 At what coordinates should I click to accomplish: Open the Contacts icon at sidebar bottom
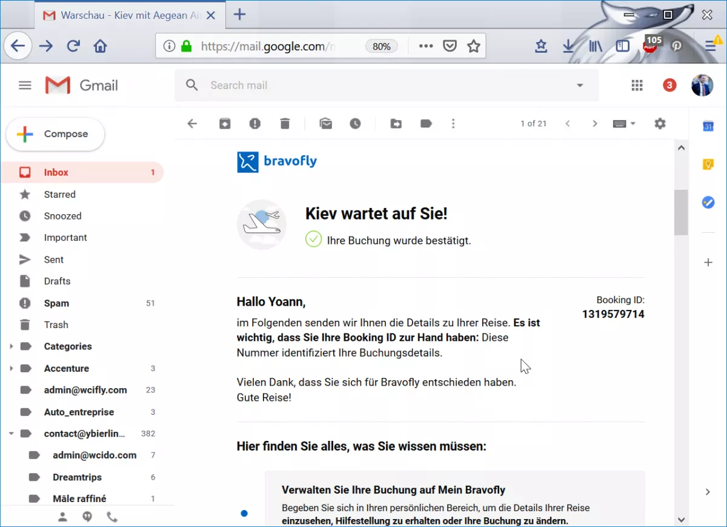(62, 517)
